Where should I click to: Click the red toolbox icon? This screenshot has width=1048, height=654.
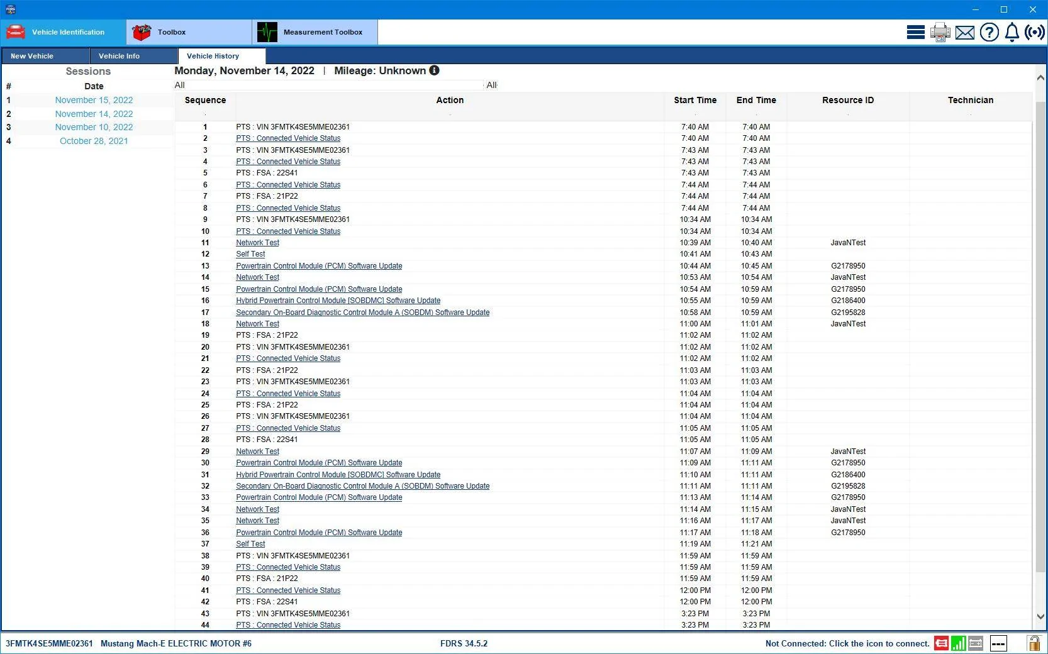142,32
